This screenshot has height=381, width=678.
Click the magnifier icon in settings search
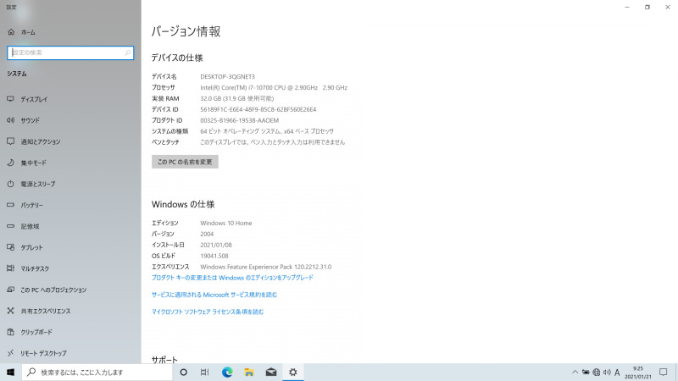[128, 52]
